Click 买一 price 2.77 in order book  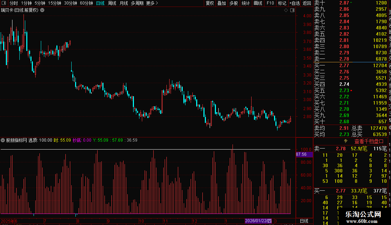tap(344, 66)
